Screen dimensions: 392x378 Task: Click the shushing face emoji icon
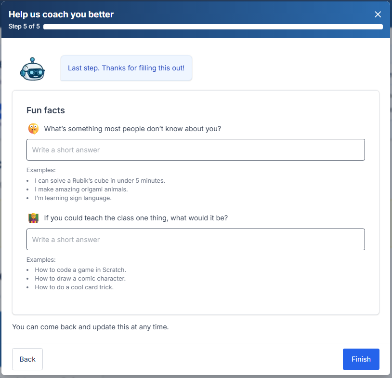tap(33, 129)
